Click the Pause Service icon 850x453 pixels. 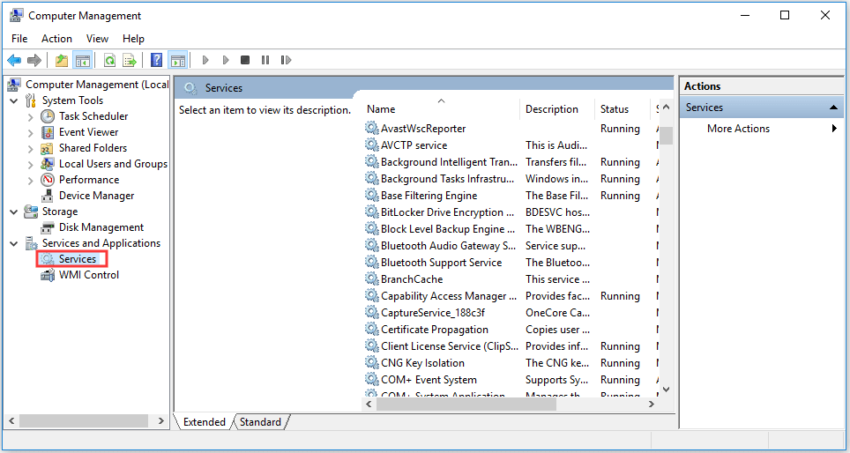[x=265, y=60]
